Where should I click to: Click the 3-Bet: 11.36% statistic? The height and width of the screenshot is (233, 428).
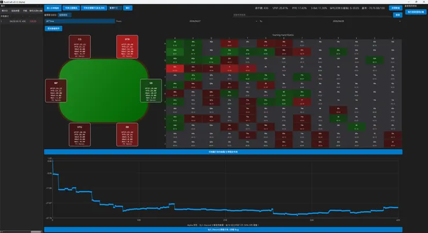point(319,8)
